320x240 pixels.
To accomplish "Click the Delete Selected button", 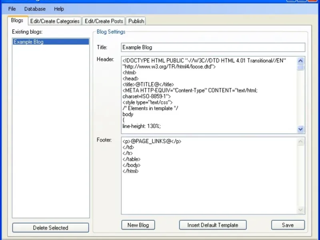I will click(x=51, y=228).
